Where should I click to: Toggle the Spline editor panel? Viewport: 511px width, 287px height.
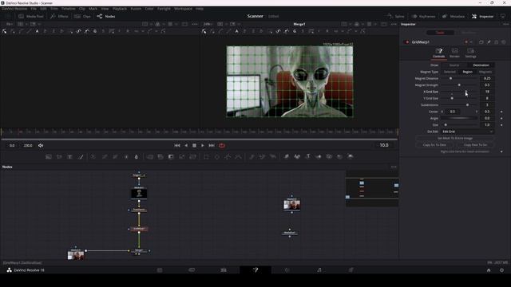396,16
